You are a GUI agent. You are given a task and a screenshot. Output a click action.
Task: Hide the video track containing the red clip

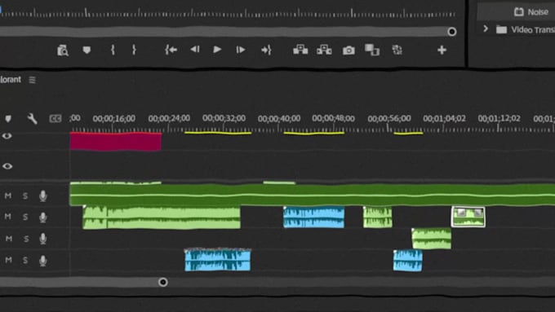coord(7,136)
